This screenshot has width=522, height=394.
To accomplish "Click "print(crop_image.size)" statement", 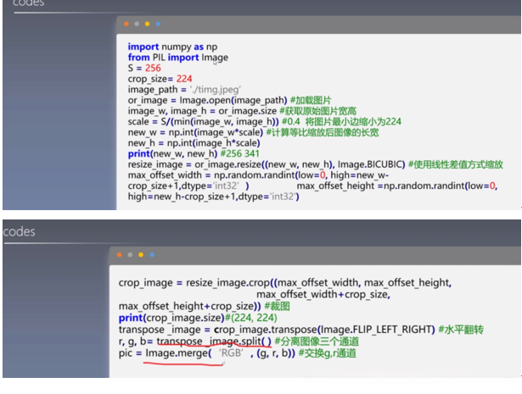I will (x=171, y=318).
